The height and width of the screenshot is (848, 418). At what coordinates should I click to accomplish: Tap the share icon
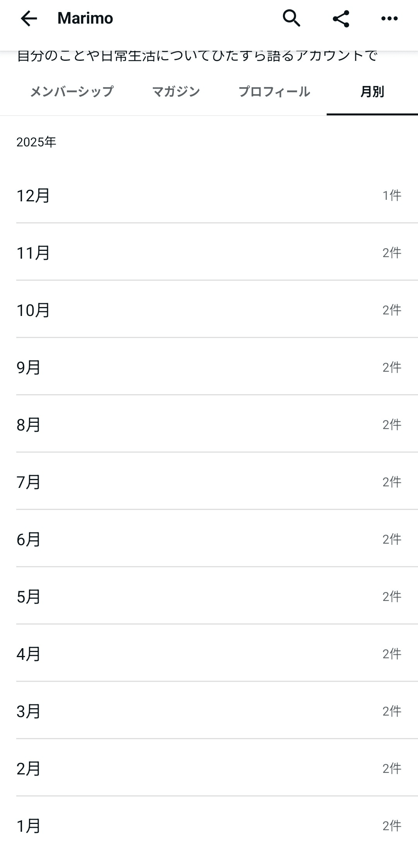tap(341, 18)
